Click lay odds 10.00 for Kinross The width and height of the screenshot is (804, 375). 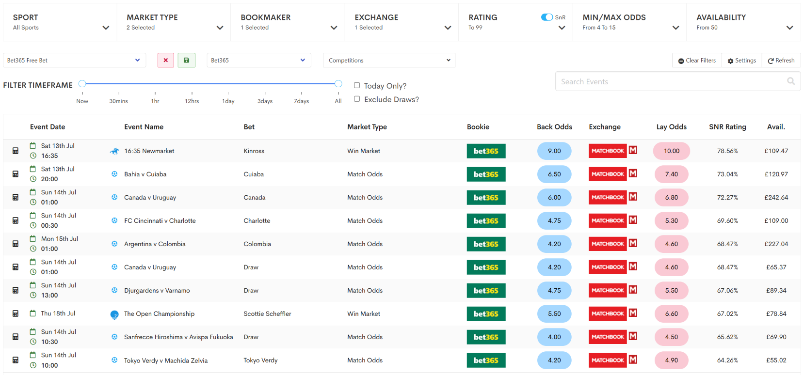pyautogui.click(x=672, y=151)
